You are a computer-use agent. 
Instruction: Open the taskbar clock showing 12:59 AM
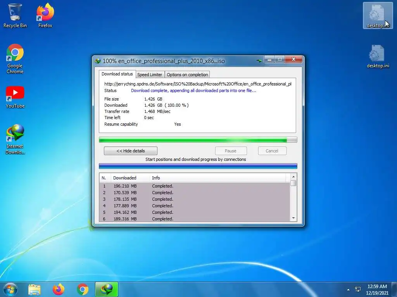377,289
